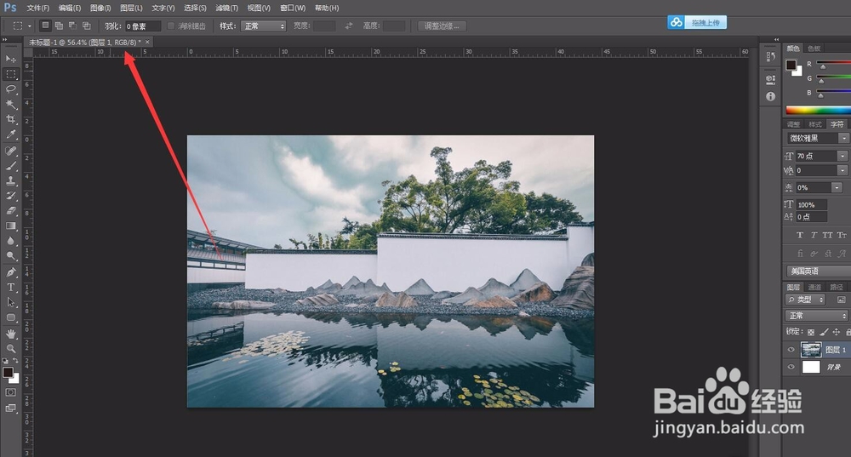Open the 编辑(E) menu
The image size is (851, 457).
[x=70, y=9]
